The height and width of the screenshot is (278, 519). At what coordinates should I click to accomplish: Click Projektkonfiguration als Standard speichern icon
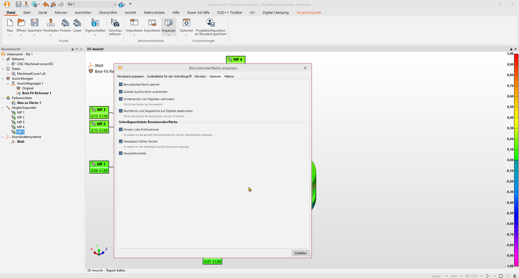tap(210, 23)
